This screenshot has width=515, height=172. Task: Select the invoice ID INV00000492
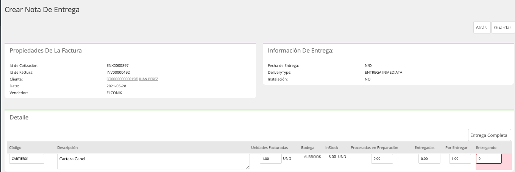pos(118,72)
